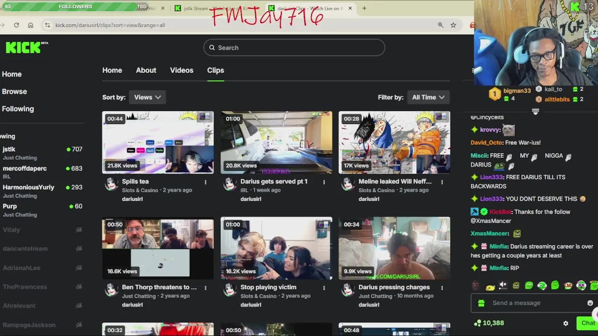Play Ben Thorp threatens clip thumbnail
The width and height of the screenshot is (598, 336).
[x=158, y=248]
